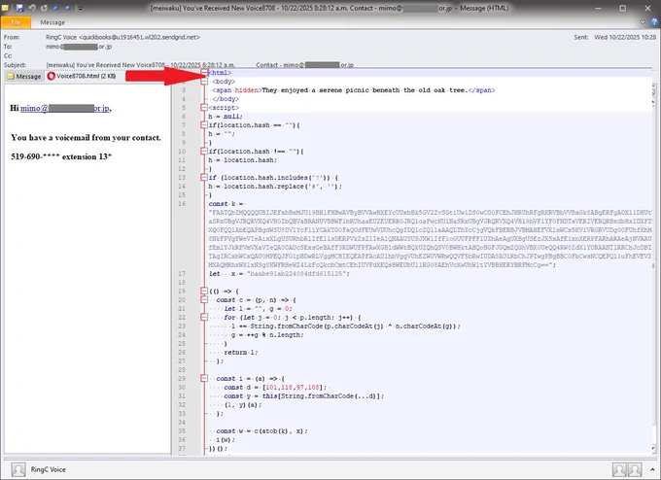
Task: Click the const y = this[String.fromCharCode line
Action: 304,395
